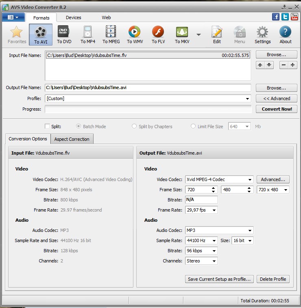Select VdubsubsTime.flv entry in input list
This screenshot has width=301, height=308.
click(148, 55)
